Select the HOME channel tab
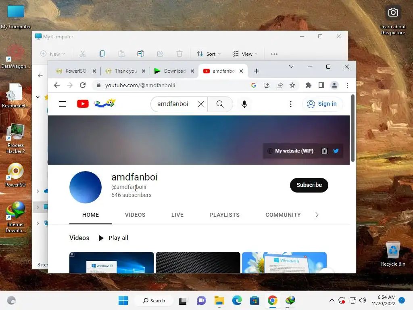 [91, 215]
